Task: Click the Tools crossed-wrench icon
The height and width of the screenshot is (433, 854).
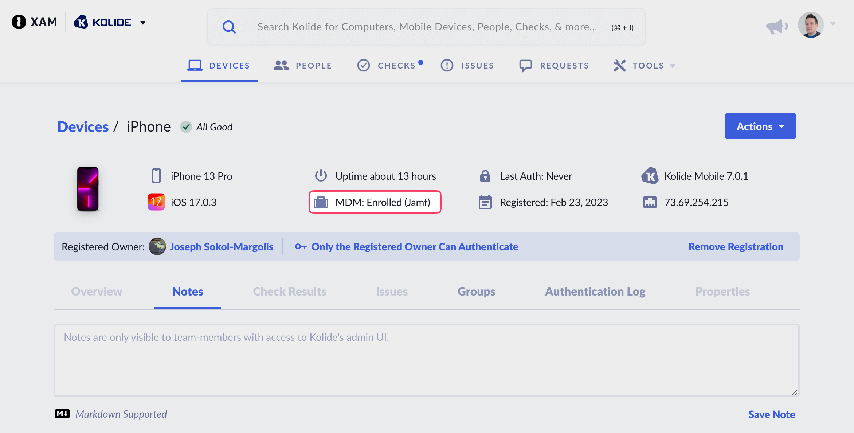Action: [x=619, y=65]
